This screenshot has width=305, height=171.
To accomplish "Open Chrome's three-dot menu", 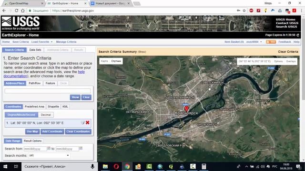I will (x=302, y=10).
